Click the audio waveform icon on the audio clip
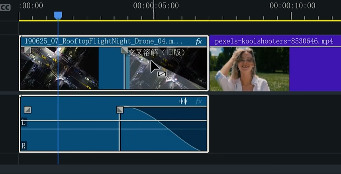The image size is (341, 174). point(183,101)
